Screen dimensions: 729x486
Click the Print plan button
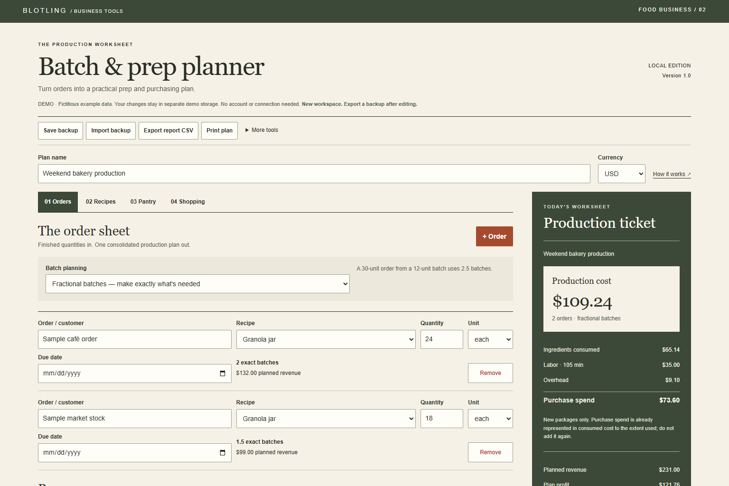coord(219,131)
